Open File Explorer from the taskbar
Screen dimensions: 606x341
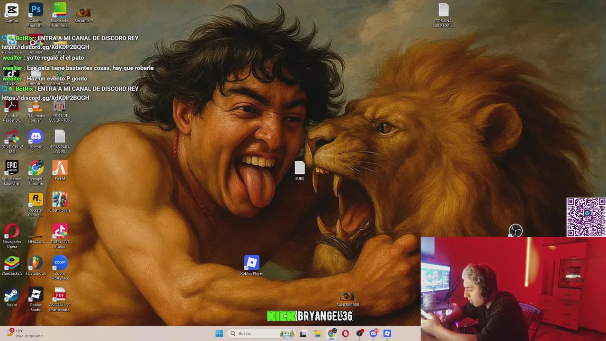click(x=318, y=333)
